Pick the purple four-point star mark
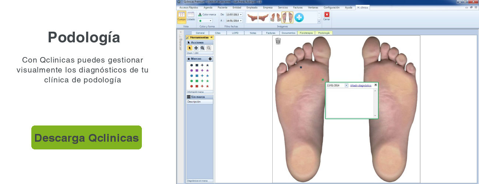479x184 pixels. (202, 70)
